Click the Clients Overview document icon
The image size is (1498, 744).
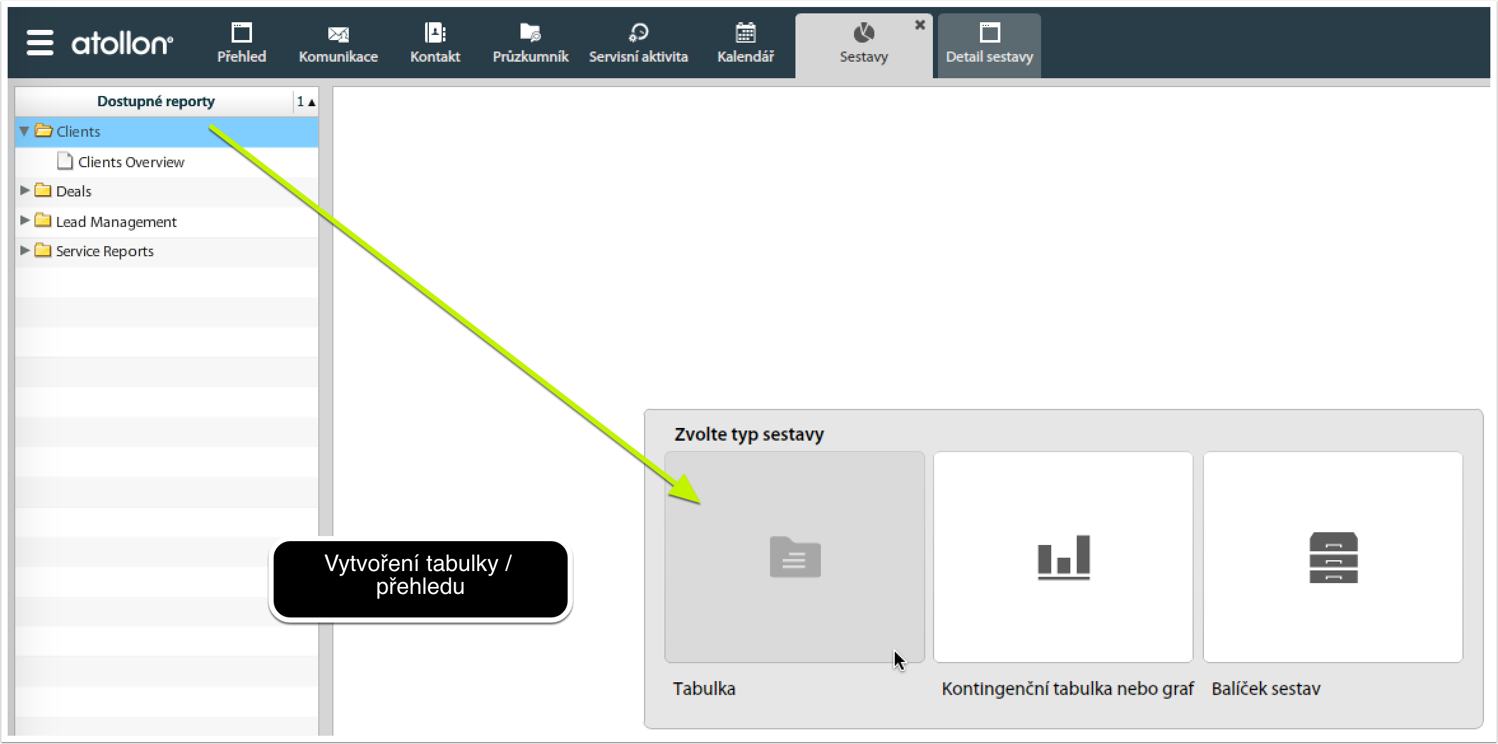point(65,161)
